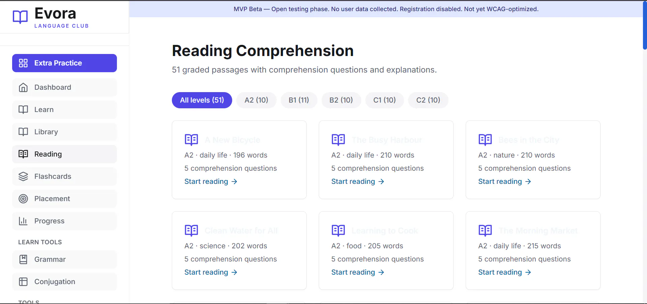Image resolution: width=647 pixels, height=304 pixels.
Task: Filter passages by B1 (11)
Action: pyautogui.click(x=299, y=100)
